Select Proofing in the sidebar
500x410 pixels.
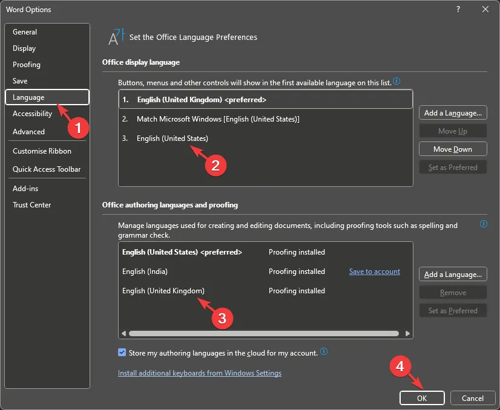pyautogui.click(x=47, y=65)
